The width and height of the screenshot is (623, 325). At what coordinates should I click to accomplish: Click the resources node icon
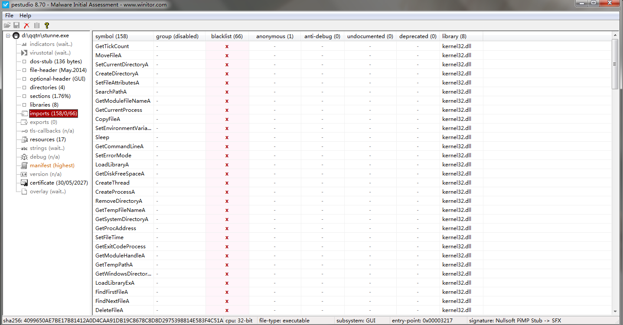(24, 140)
